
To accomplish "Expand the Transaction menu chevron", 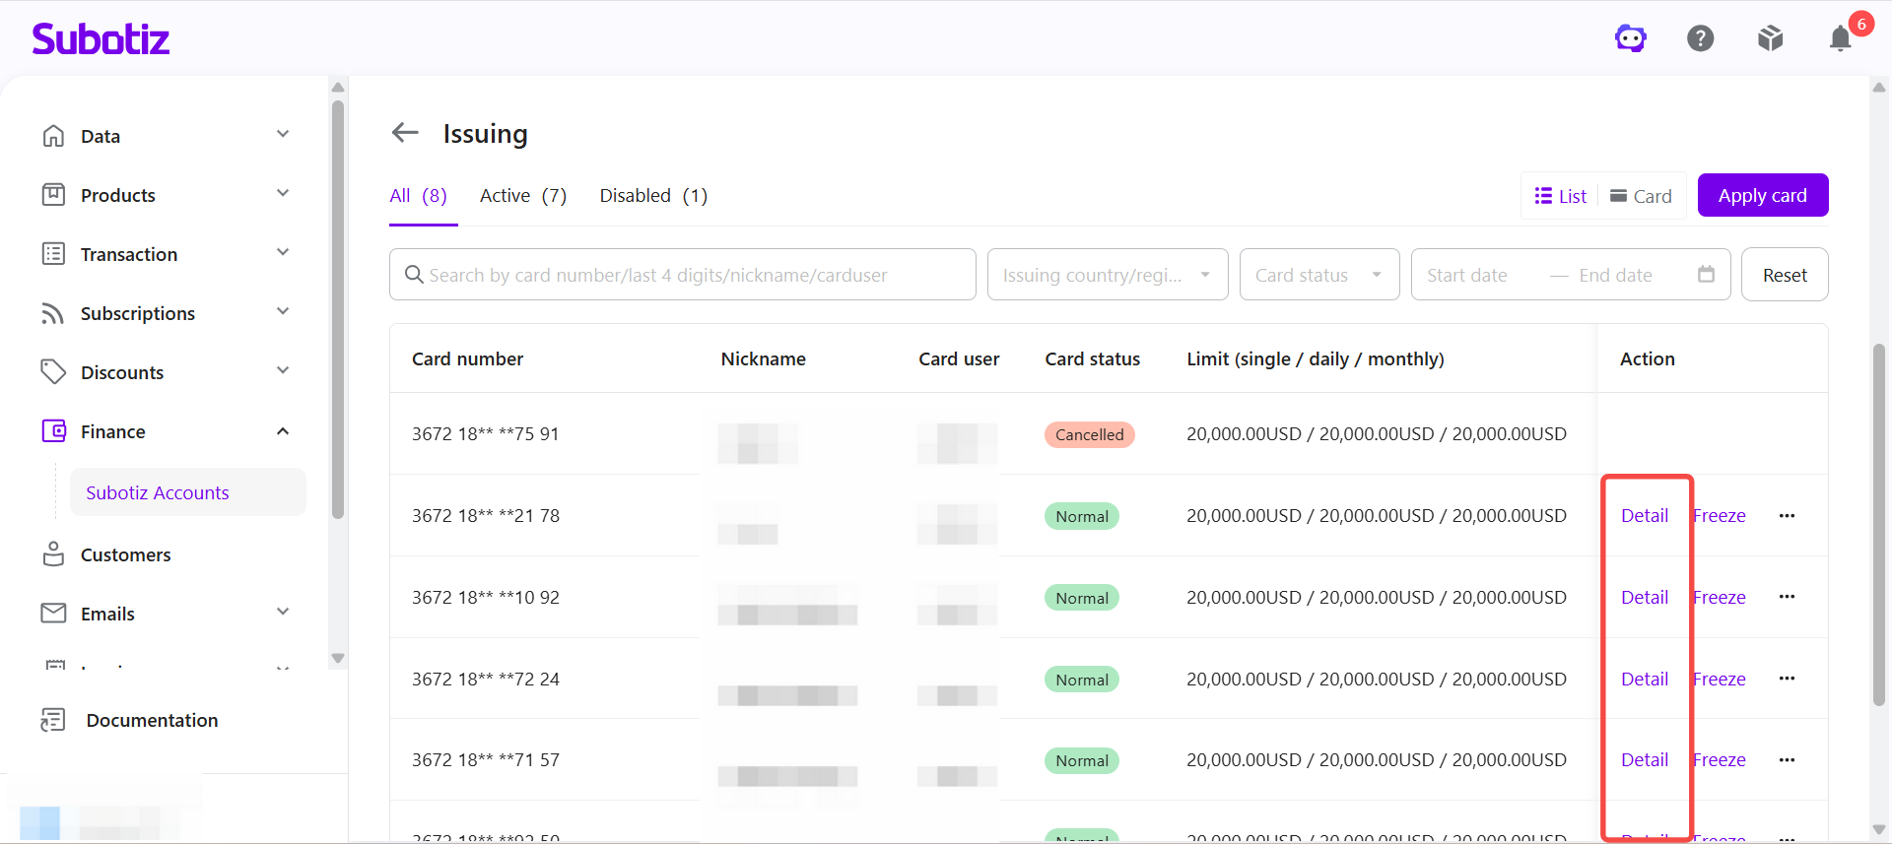I will point(283,252).
